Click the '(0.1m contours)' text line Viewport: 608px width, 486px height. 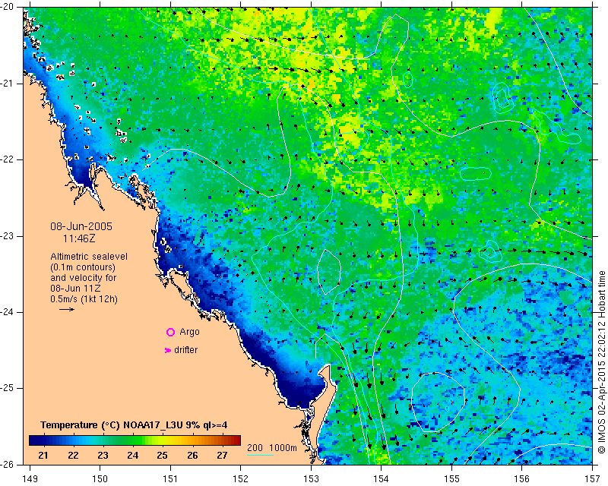83,267
